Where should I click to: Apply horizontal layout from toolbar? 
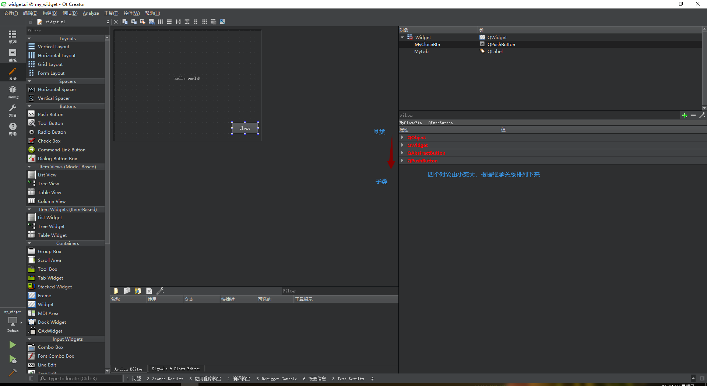coord(161,22)
